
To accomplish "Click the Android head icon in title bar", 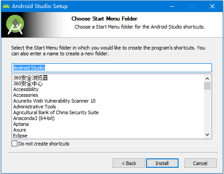I will 6,6.
